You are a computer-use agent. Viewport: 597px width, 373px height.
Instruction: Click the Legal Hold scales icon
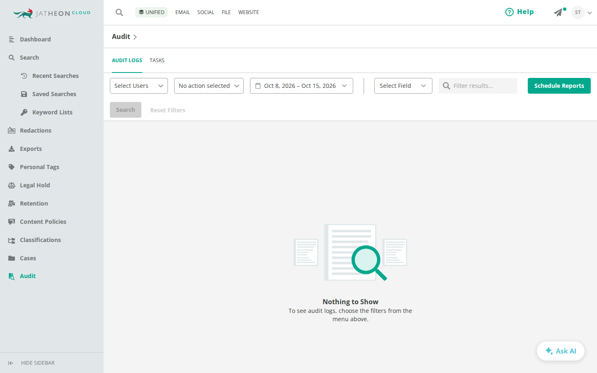click(12, 185)
